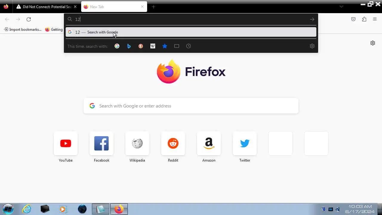Search this time with Wikipedia icon
The image size is (382, 215).
[x=153, y=46]
